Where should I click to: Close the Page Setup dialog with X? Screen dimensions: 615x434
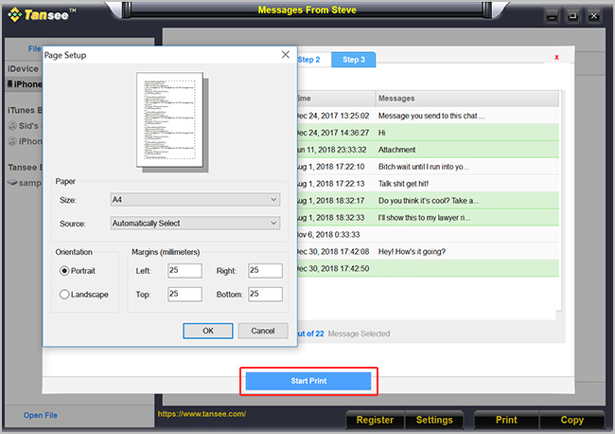tap(285, 55)
